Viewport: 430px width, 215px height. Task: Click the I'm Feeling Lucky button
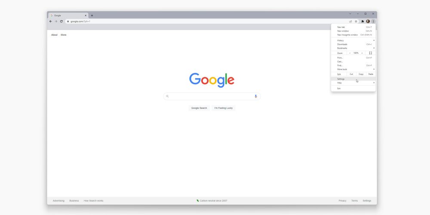click(x=224, y=108)
